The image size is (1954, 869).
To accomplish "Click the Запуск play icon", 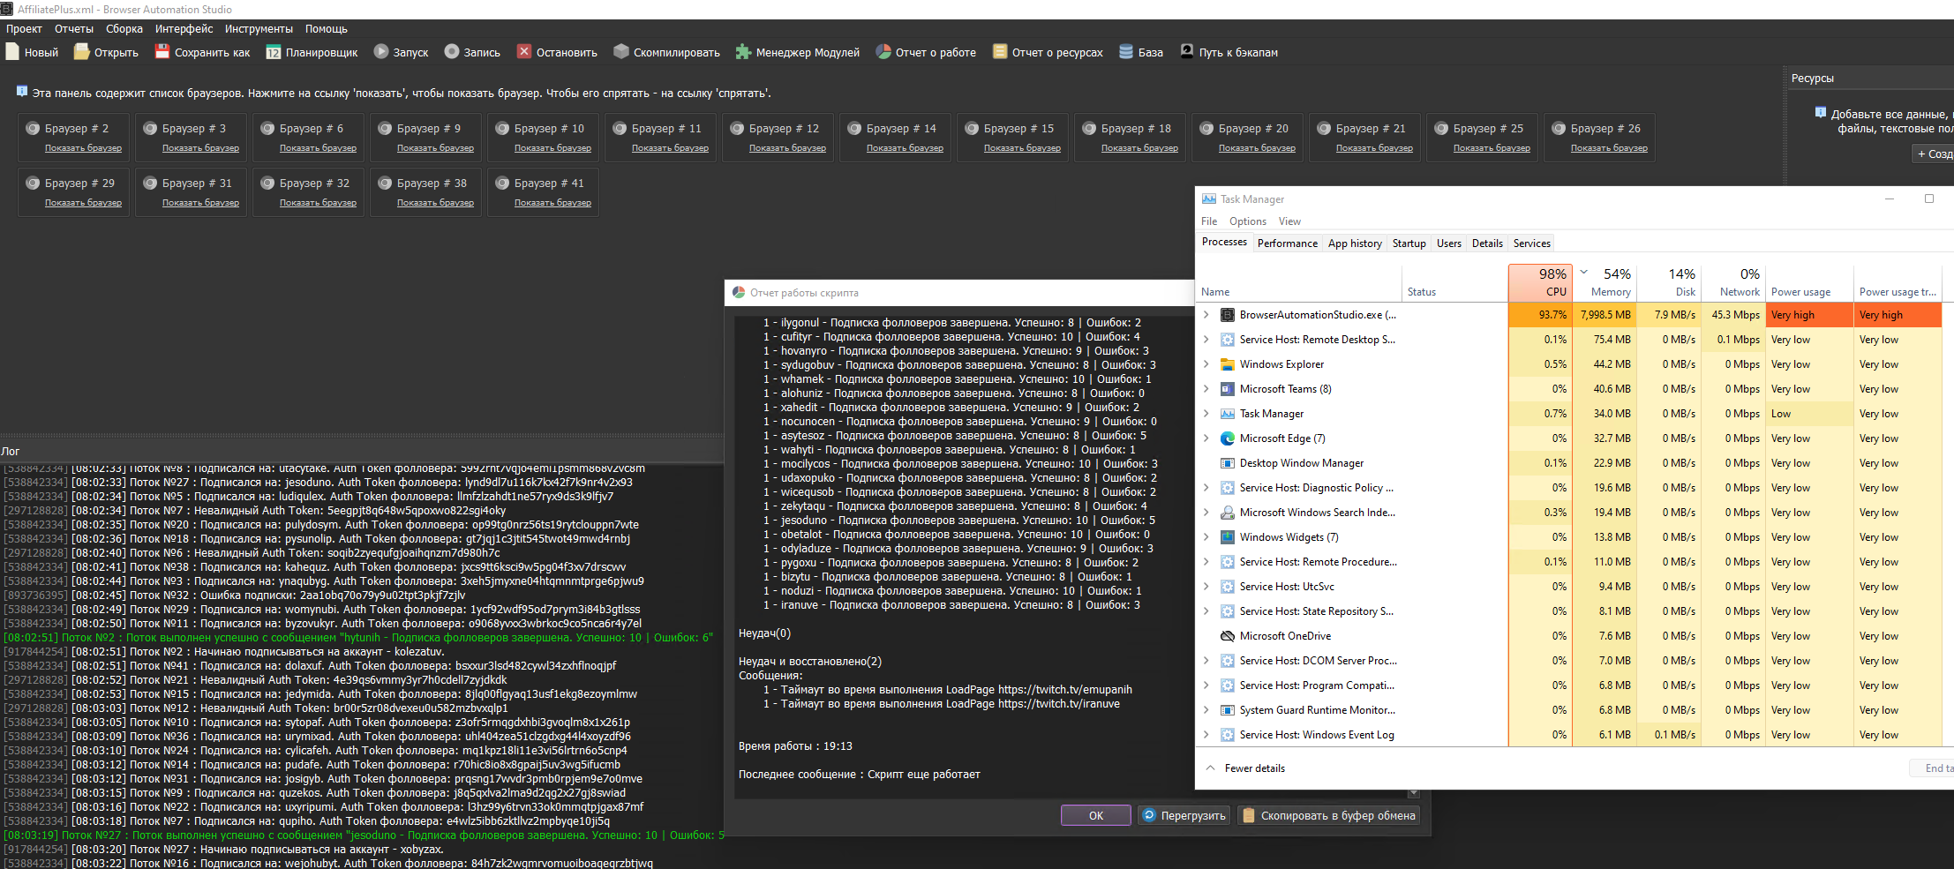I will coord(381,52).
